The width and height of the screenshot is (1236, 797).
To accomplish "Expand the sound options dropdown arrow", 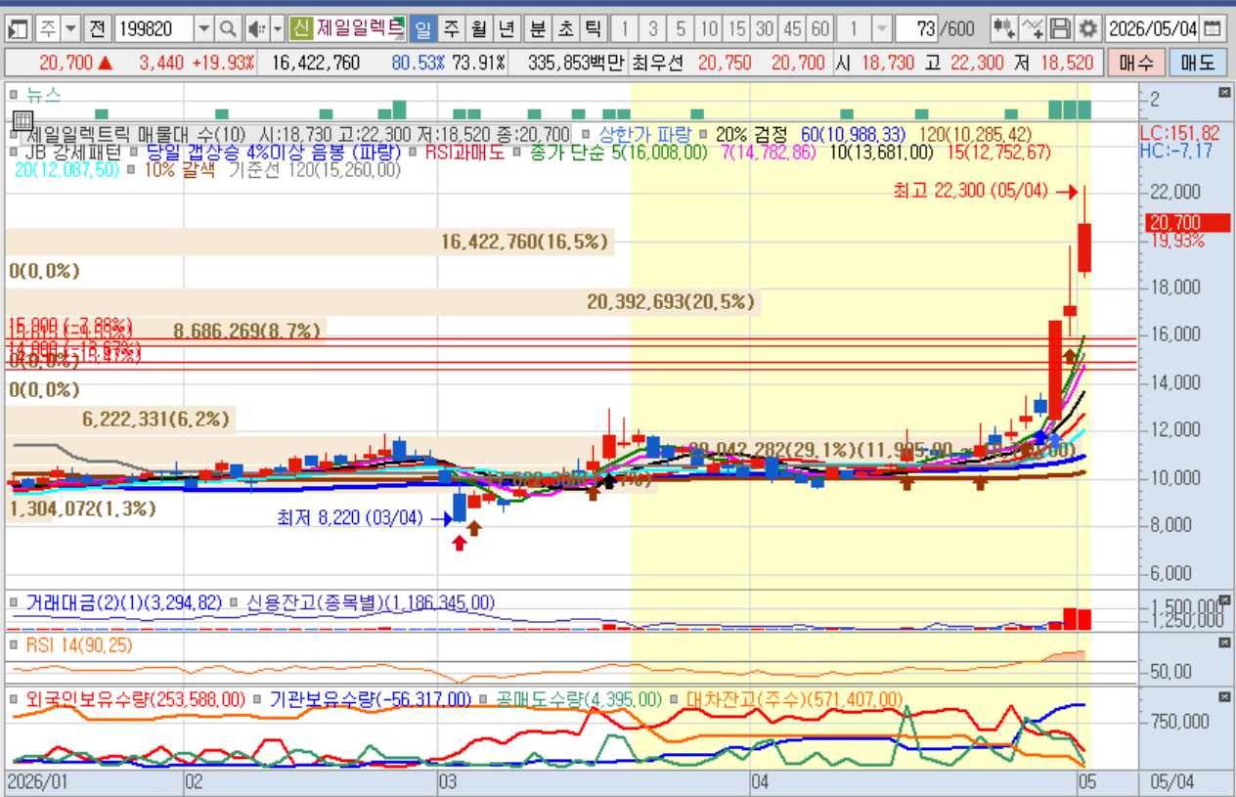I will click(x=277, y=28).
